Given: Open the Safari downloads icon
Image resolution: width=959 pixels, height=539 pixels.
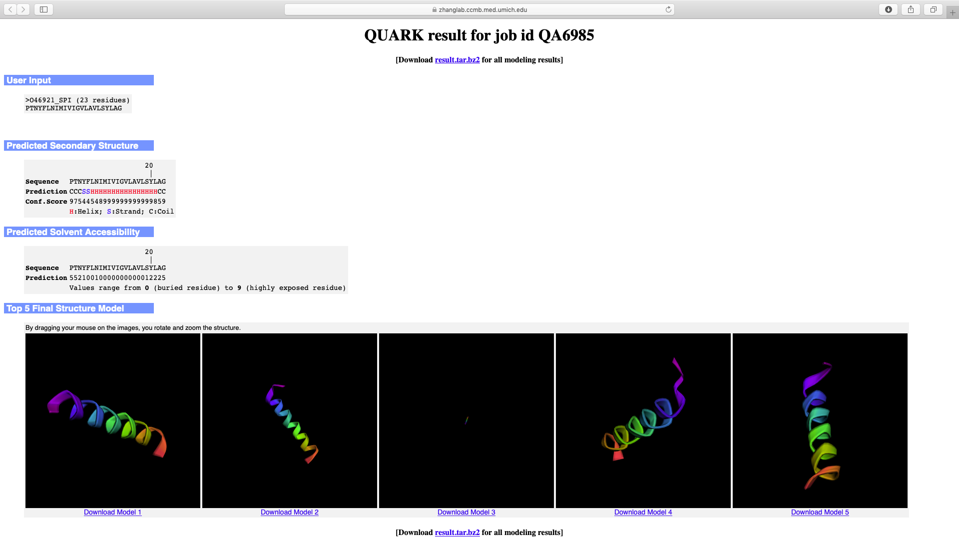Looking at the screenshot, I should (x=888, y=9).
